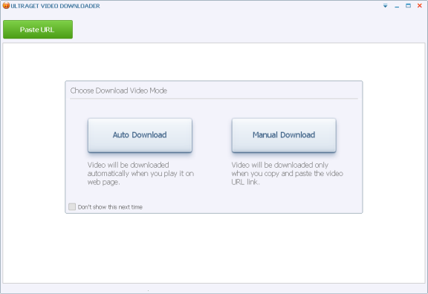Maximize the UltraGet window
428x294 pixels.
coord(408,6)
